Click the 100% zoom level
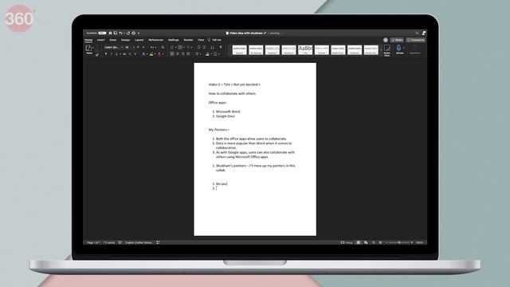Viewport: 510px width, 287px height. click(420, 242)
